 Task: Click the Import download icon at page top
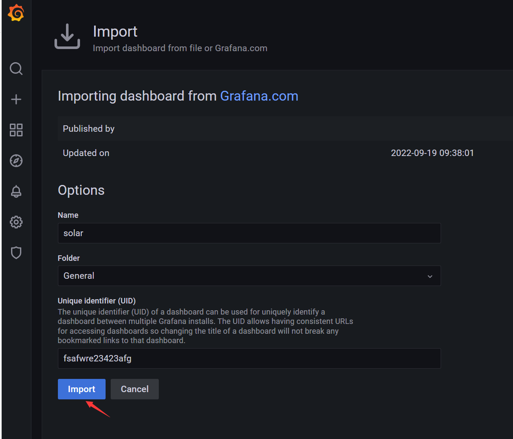click(x=67, y=36)
